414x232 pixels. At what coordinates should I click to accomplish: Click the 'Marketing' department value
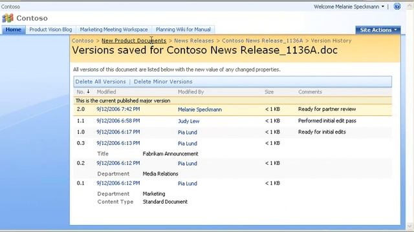[154, 194]
